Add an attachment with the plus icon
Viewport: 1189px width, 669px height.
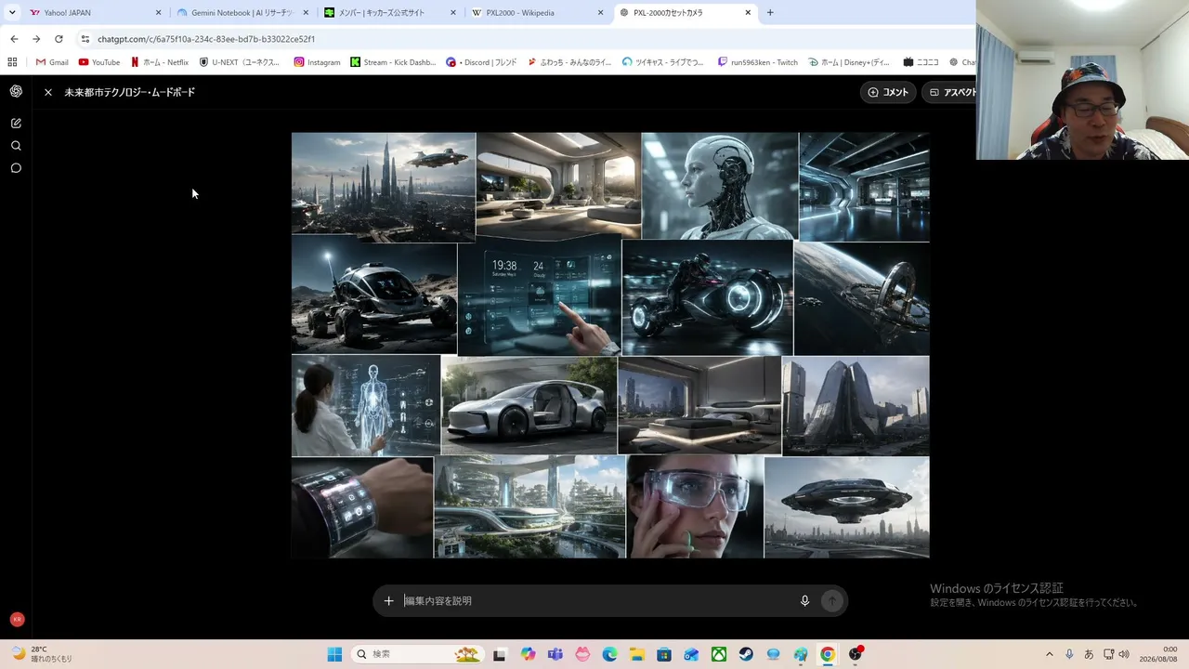(x=389, y=601)
